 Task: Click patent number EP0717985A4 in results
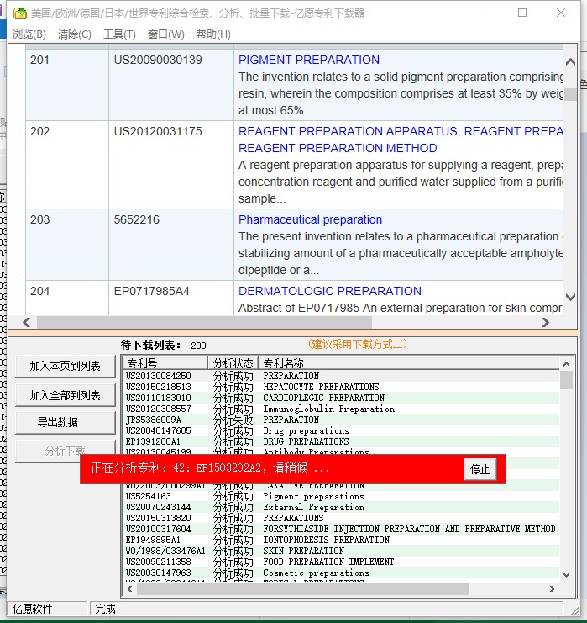point(152,291)
